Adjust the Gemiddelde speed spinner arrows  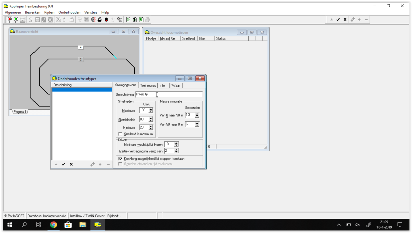pos(151,119)
